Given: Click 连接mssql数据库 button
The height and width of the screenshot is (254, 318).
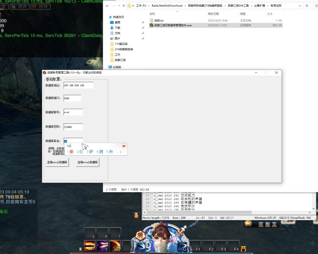Looking at the screenshot, I should click(x=87, y=162).
